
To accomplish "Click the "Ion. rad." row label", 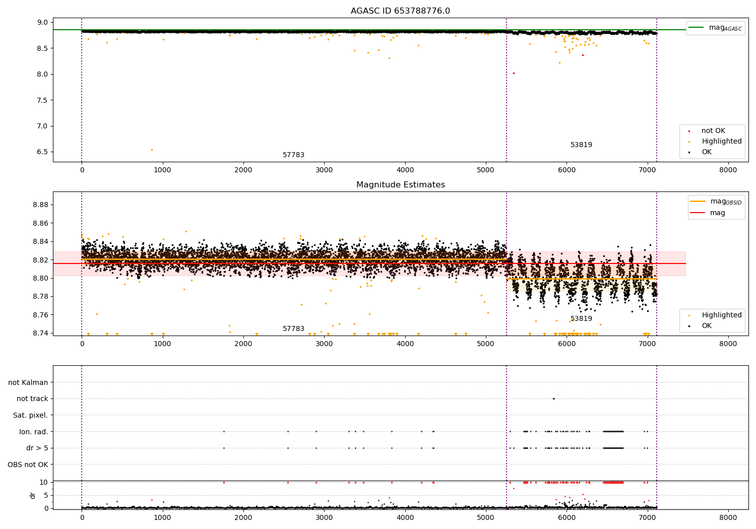I will coord(34,432).
